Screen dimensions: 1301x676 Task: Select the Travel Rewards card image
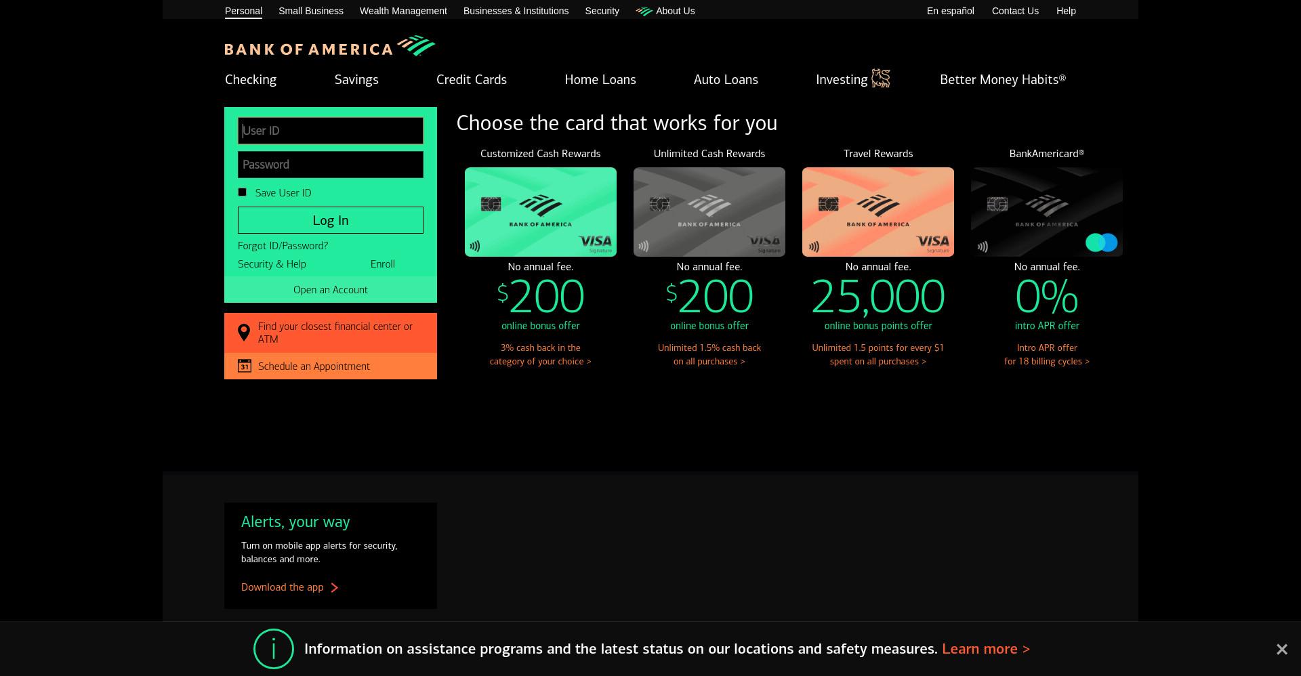878,212
